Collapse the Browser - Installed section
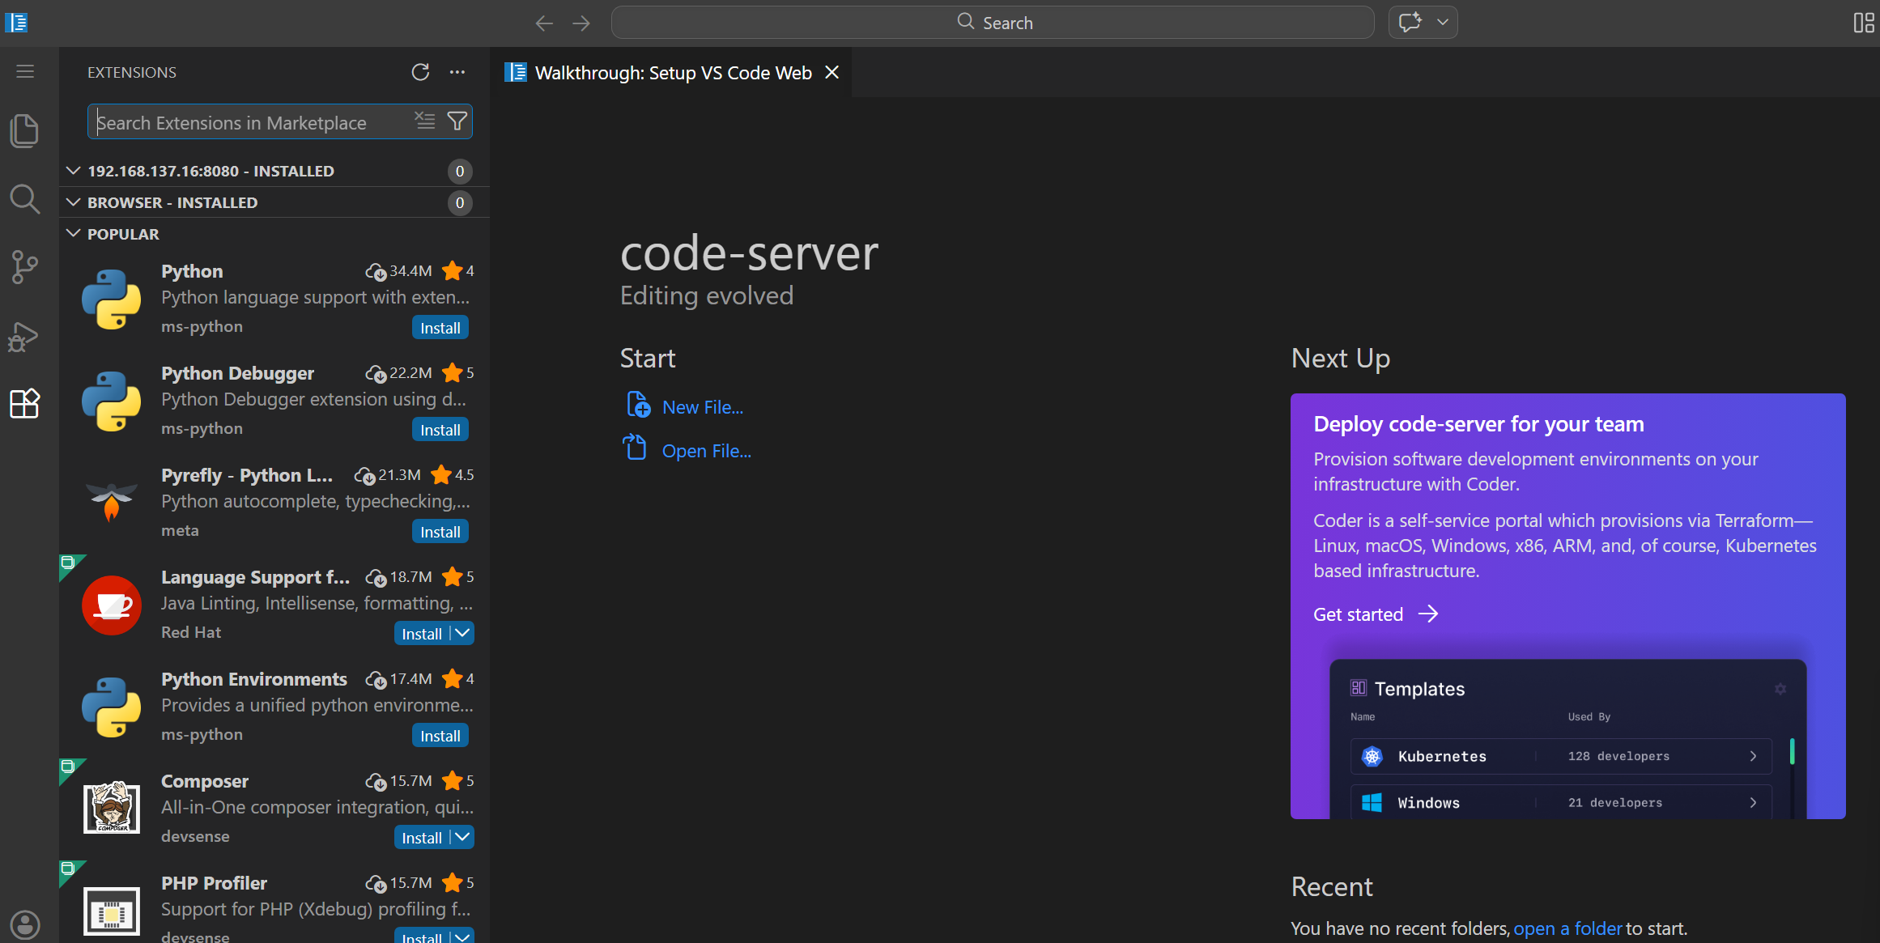 click(x=73, y=202)
